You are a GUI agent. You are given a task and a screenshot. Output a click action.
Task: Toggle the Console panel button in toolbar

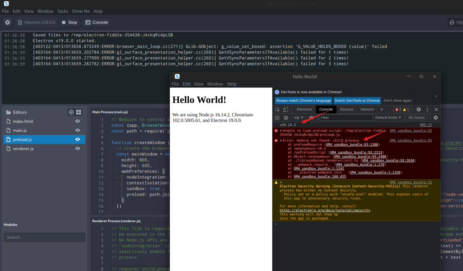coord(97,22)
